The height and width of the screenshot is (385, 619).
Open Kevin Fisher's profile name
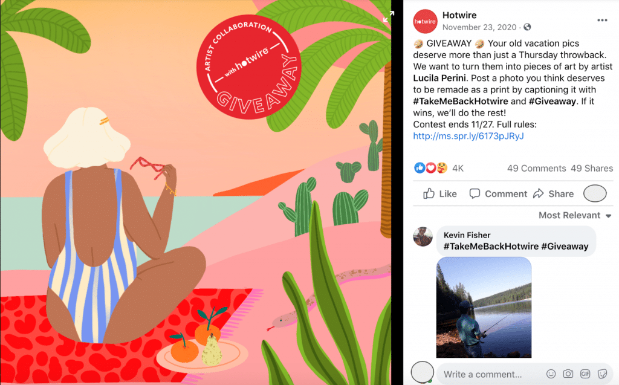(467, 235)
